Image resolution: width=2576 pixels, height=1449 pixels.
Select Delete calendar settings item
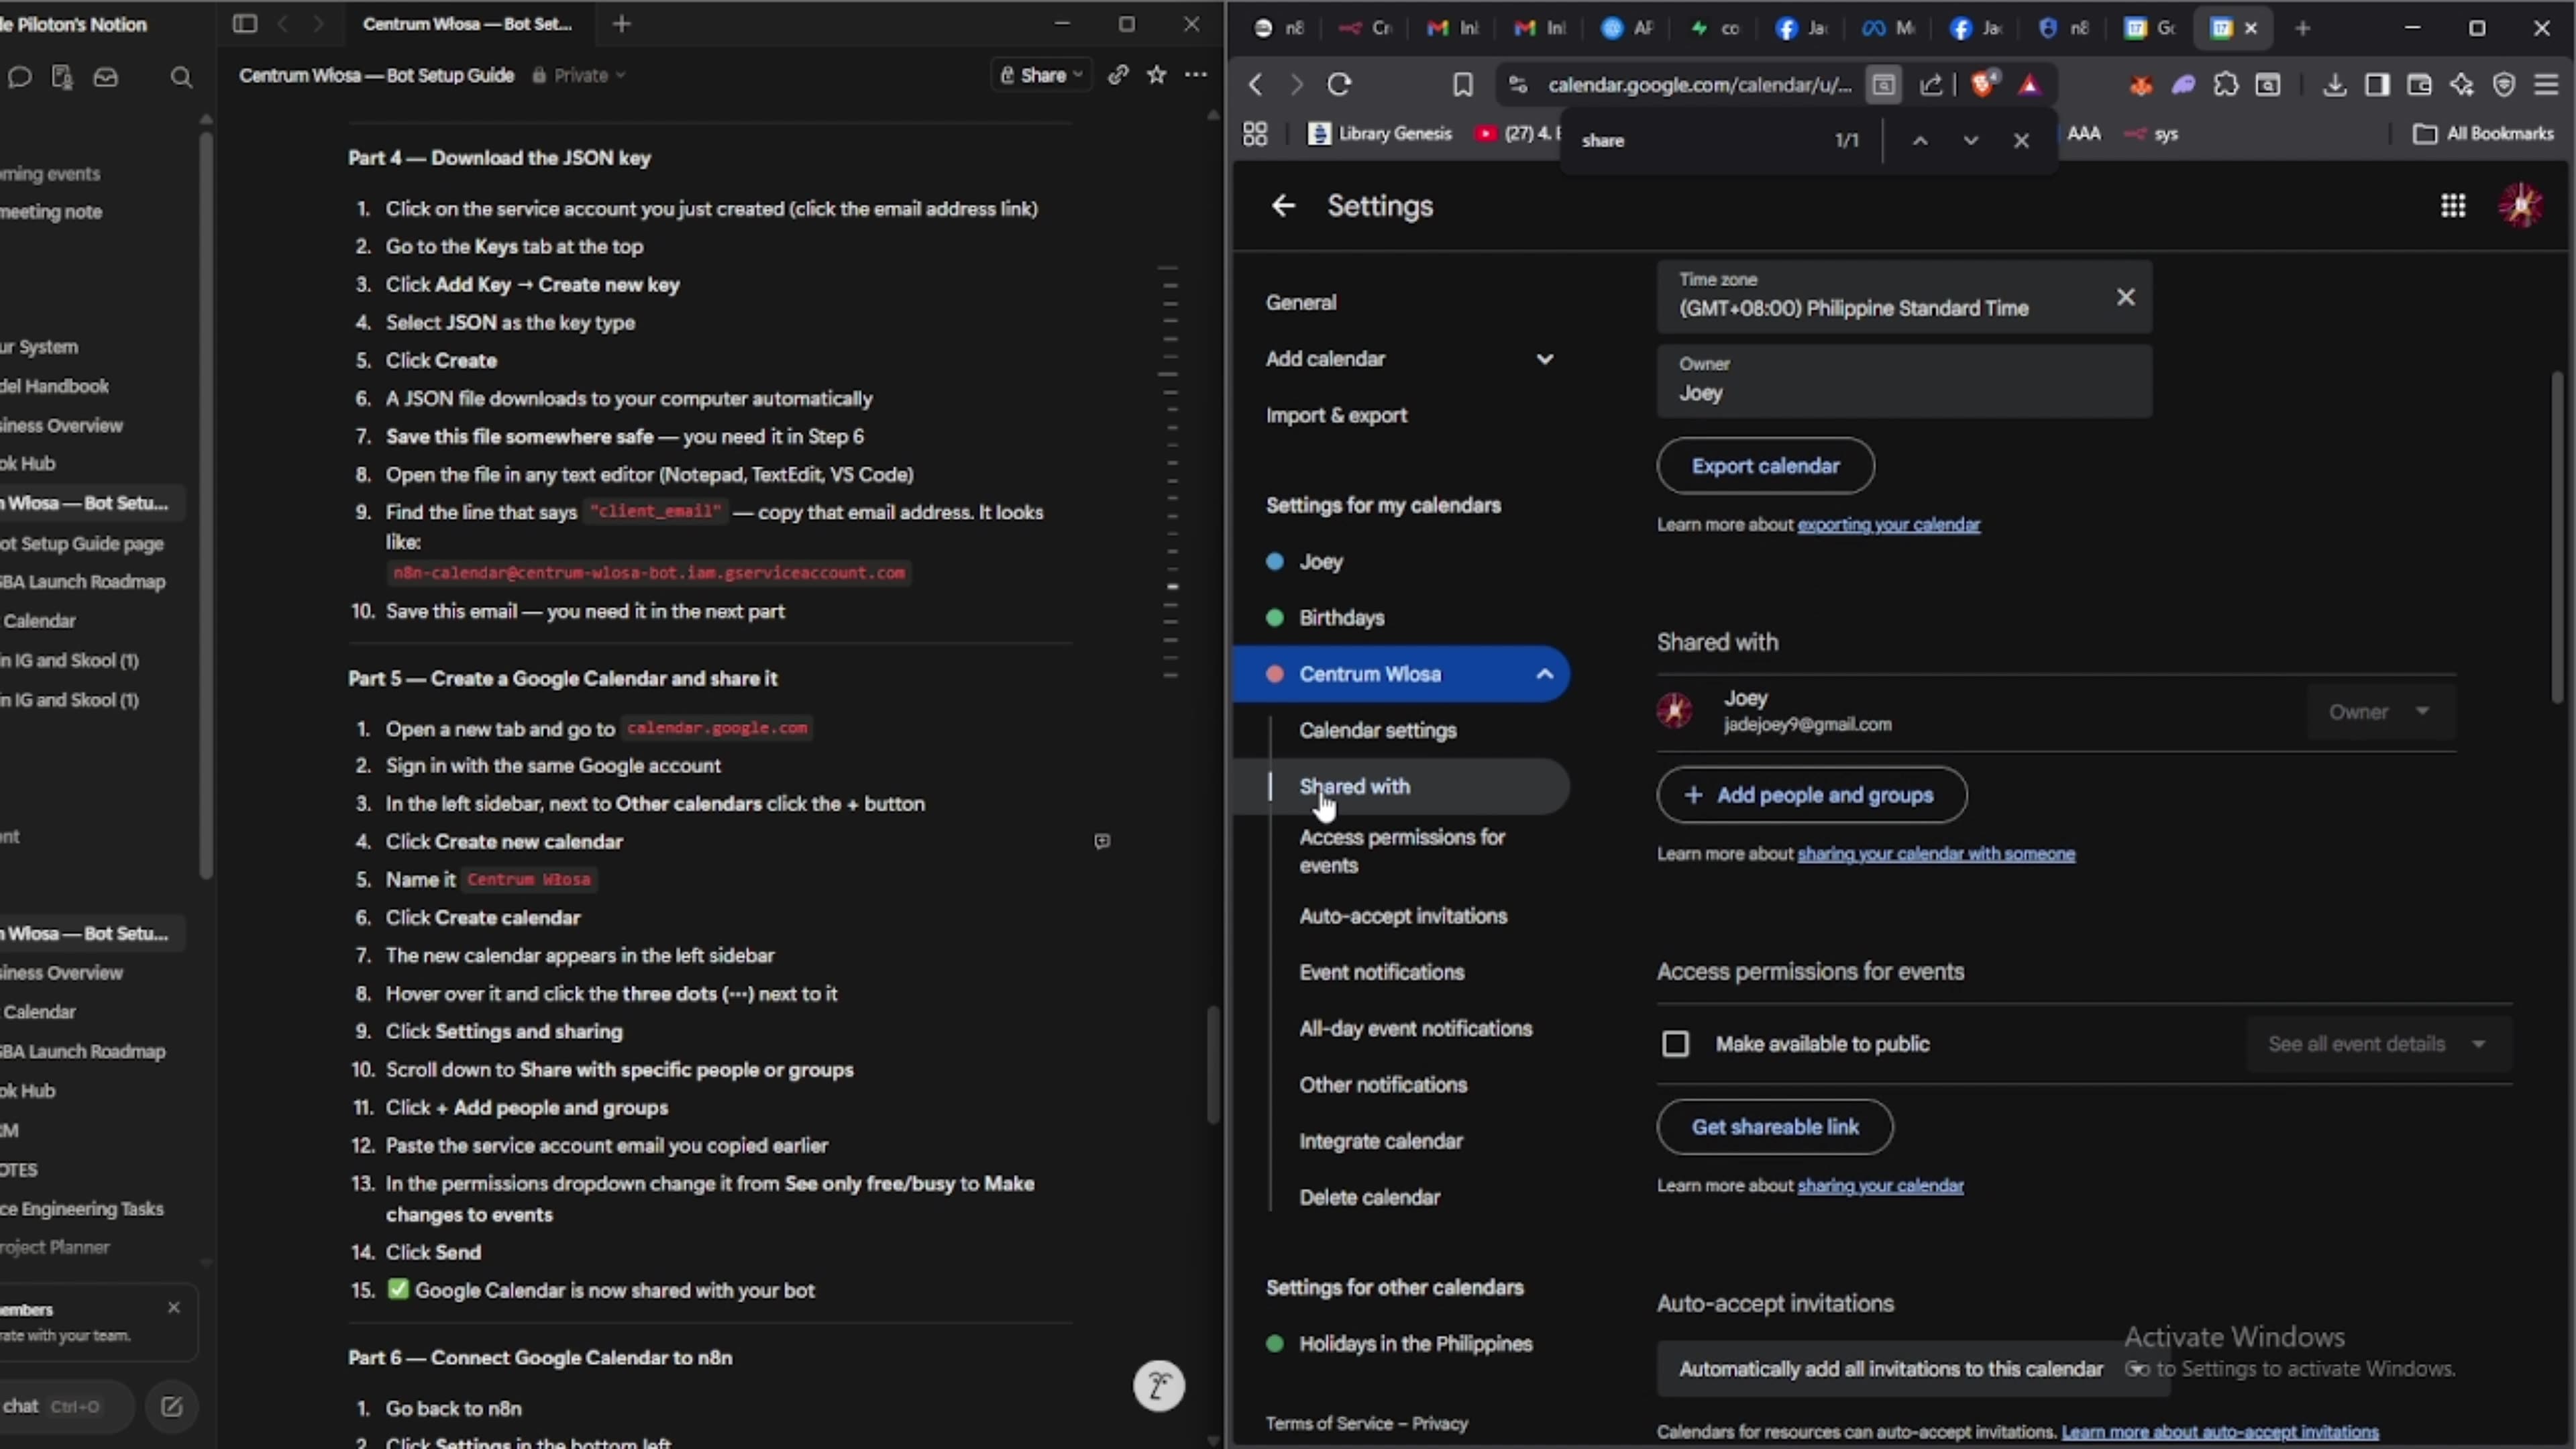point(1370,1198)
